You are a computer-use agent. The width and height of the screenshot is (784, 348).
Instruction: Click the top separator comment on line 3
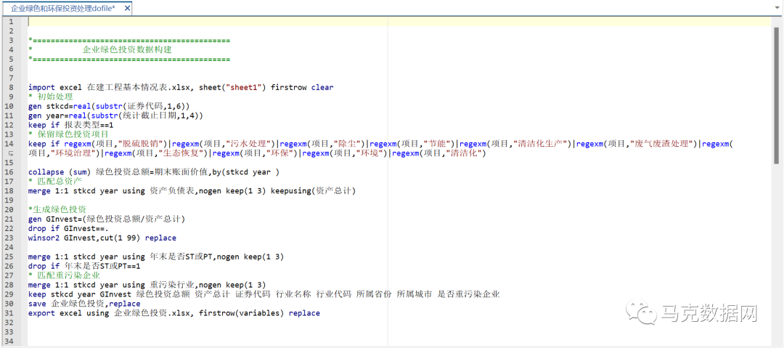[129, 41]
